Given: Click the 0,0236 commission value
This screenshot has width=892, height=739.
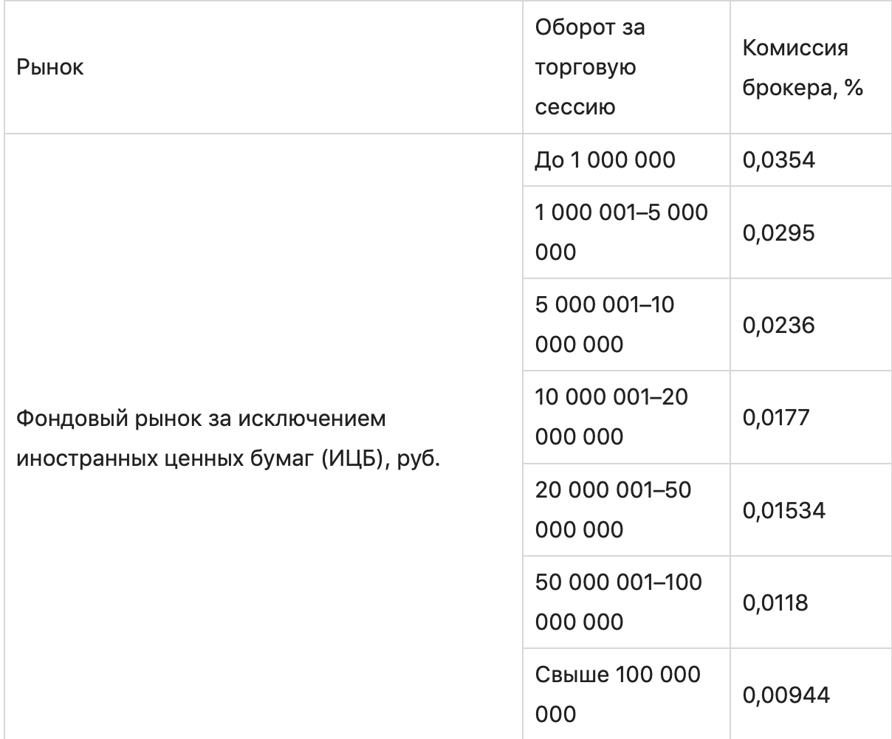Looking at the screenshot, I should [x=778, y=326].
